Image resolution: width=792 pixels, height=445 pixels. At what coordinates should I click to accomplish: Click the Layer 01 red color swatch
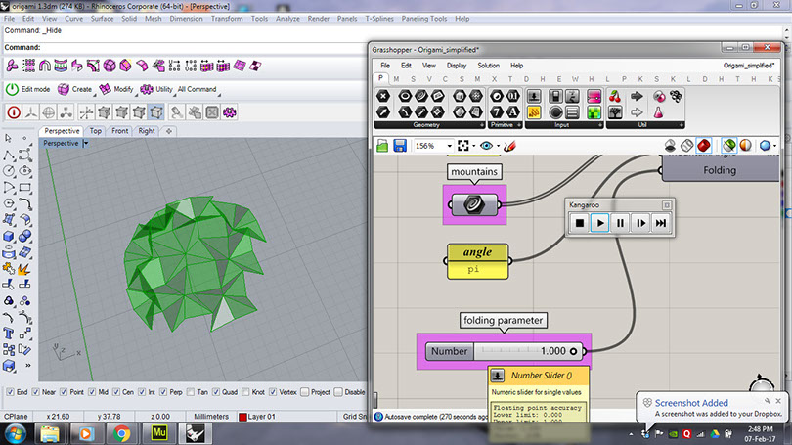pyautogui.click(x=242, y=417)
